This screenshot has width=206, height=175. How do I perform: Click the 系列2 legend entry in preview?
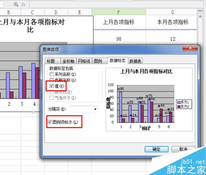183,106
